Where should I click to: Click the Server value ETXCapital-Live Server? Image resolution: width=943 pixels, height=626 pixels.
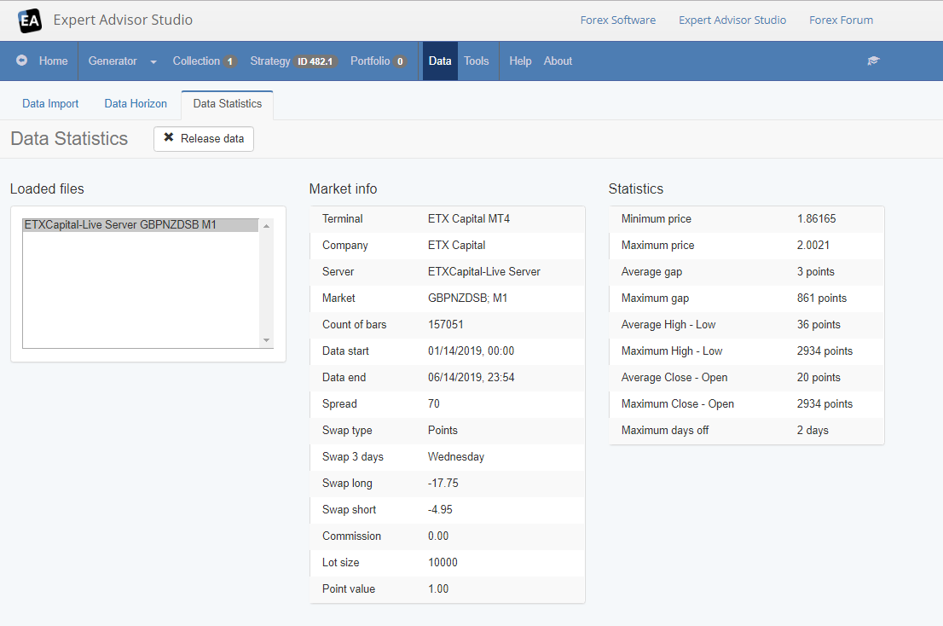tap(484, 272)
